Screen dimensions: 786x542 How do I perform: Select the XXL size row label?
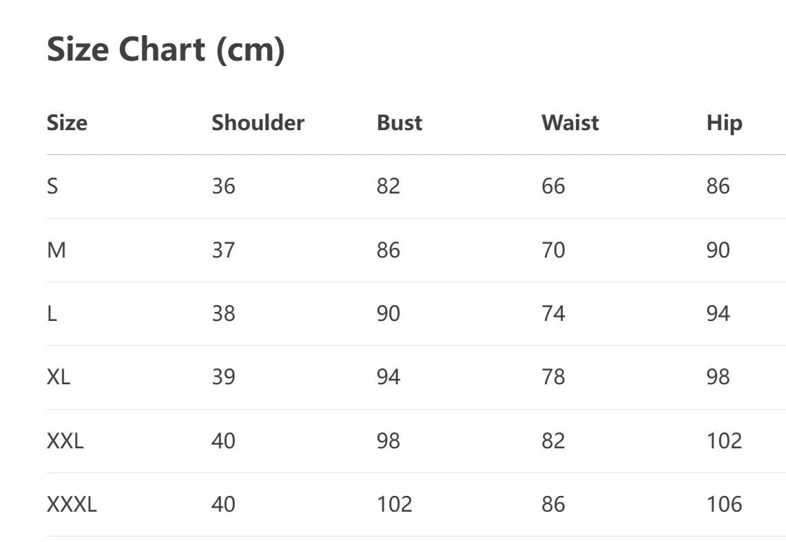coord(65,441)
